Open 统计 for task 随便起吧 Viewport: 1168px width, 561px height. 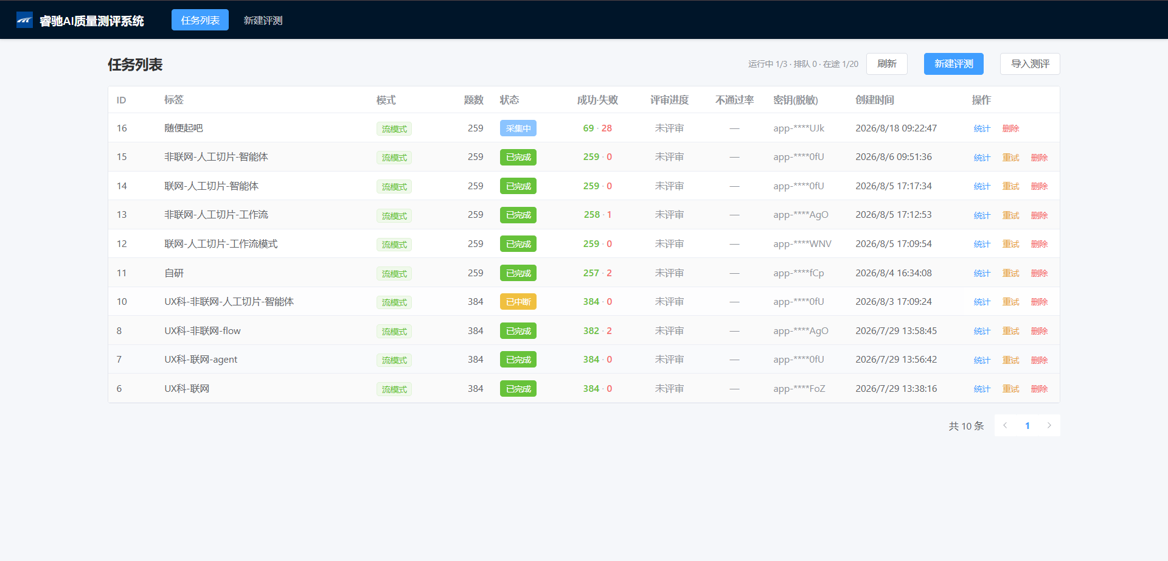coord(982,128)
